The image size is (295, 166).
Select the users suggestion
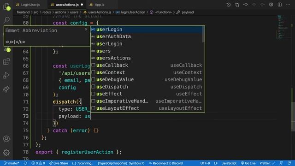[x=147, y=51]
